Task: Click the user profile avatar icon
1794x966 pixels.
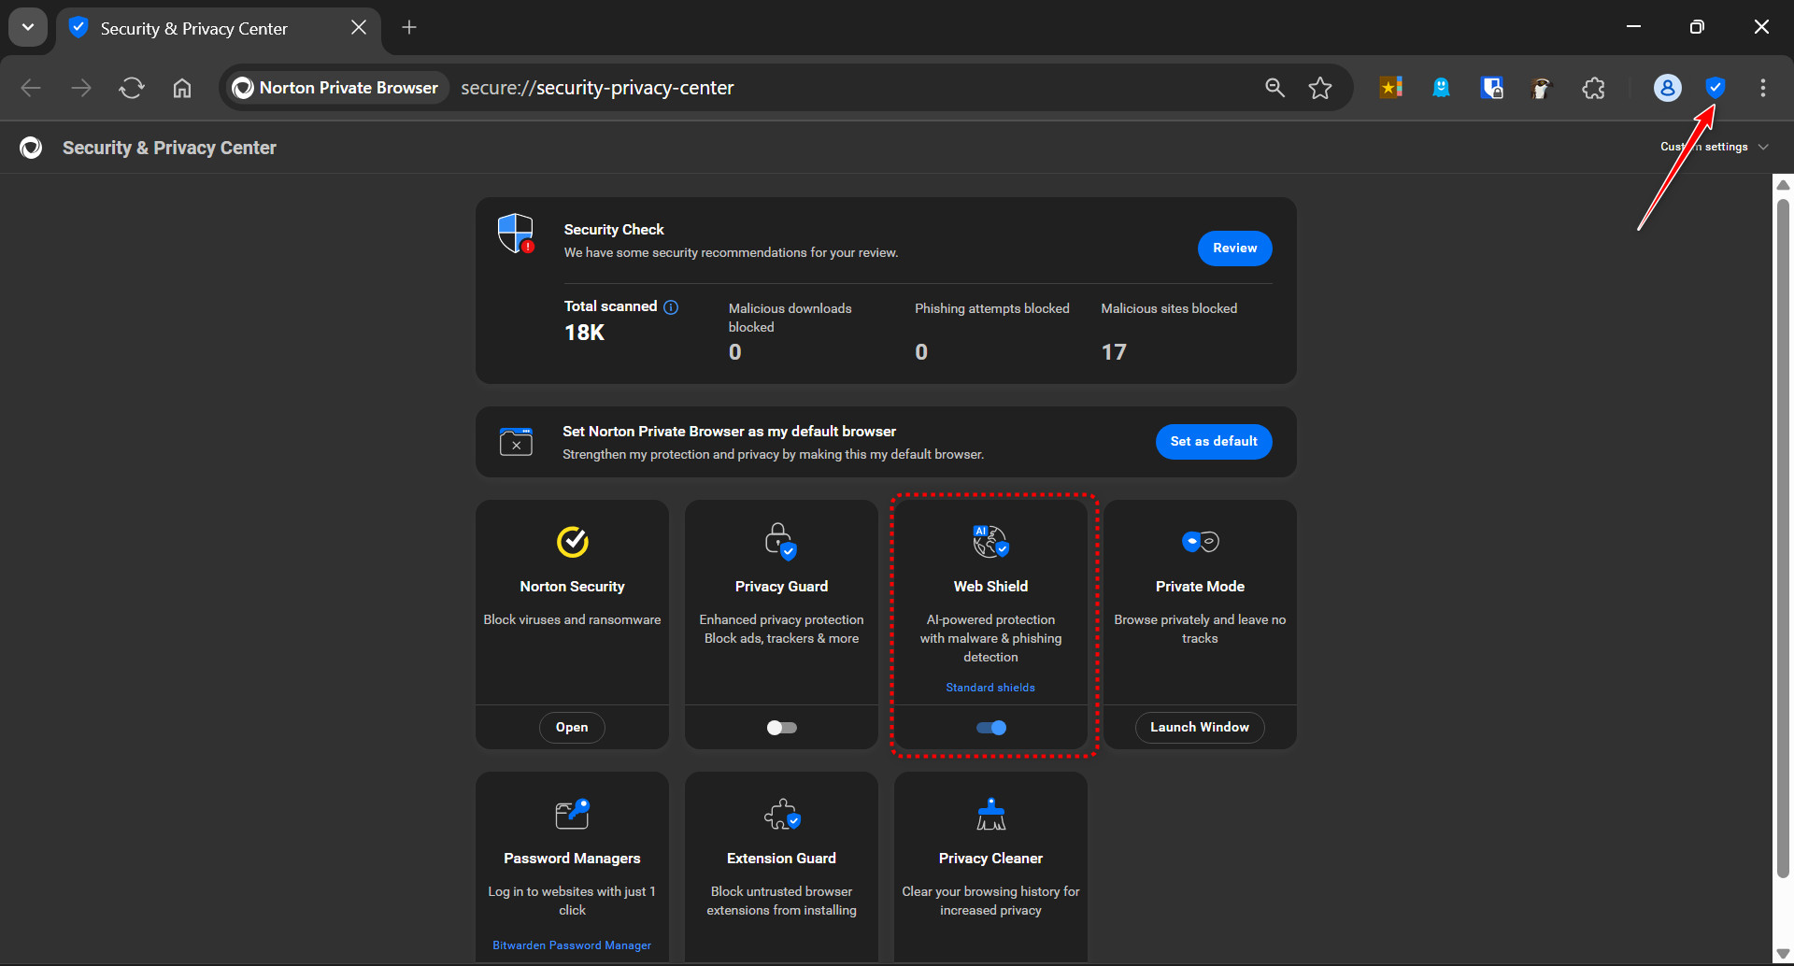Action: point(1667,88)
